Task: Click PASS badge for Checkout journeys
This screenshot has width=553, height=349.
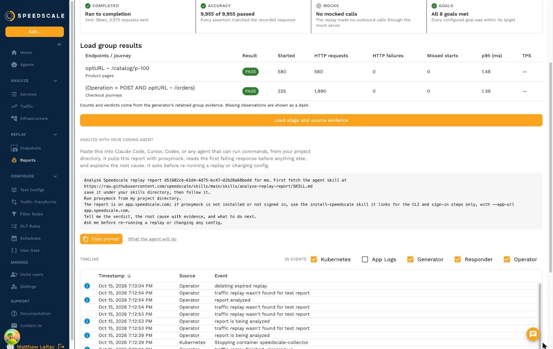Action: 250,91
